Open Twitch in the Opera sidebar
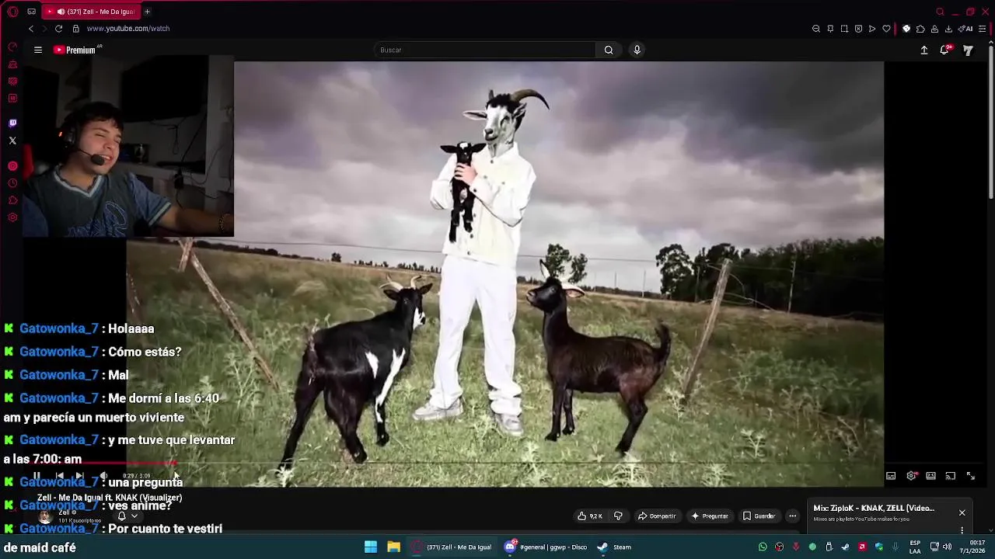 click(12, 123)
